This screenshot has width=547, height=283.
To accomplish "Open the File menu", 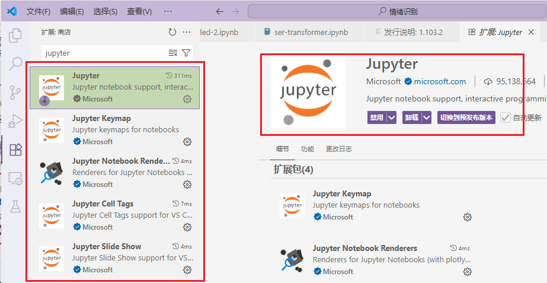I will [x=39, y=11].
